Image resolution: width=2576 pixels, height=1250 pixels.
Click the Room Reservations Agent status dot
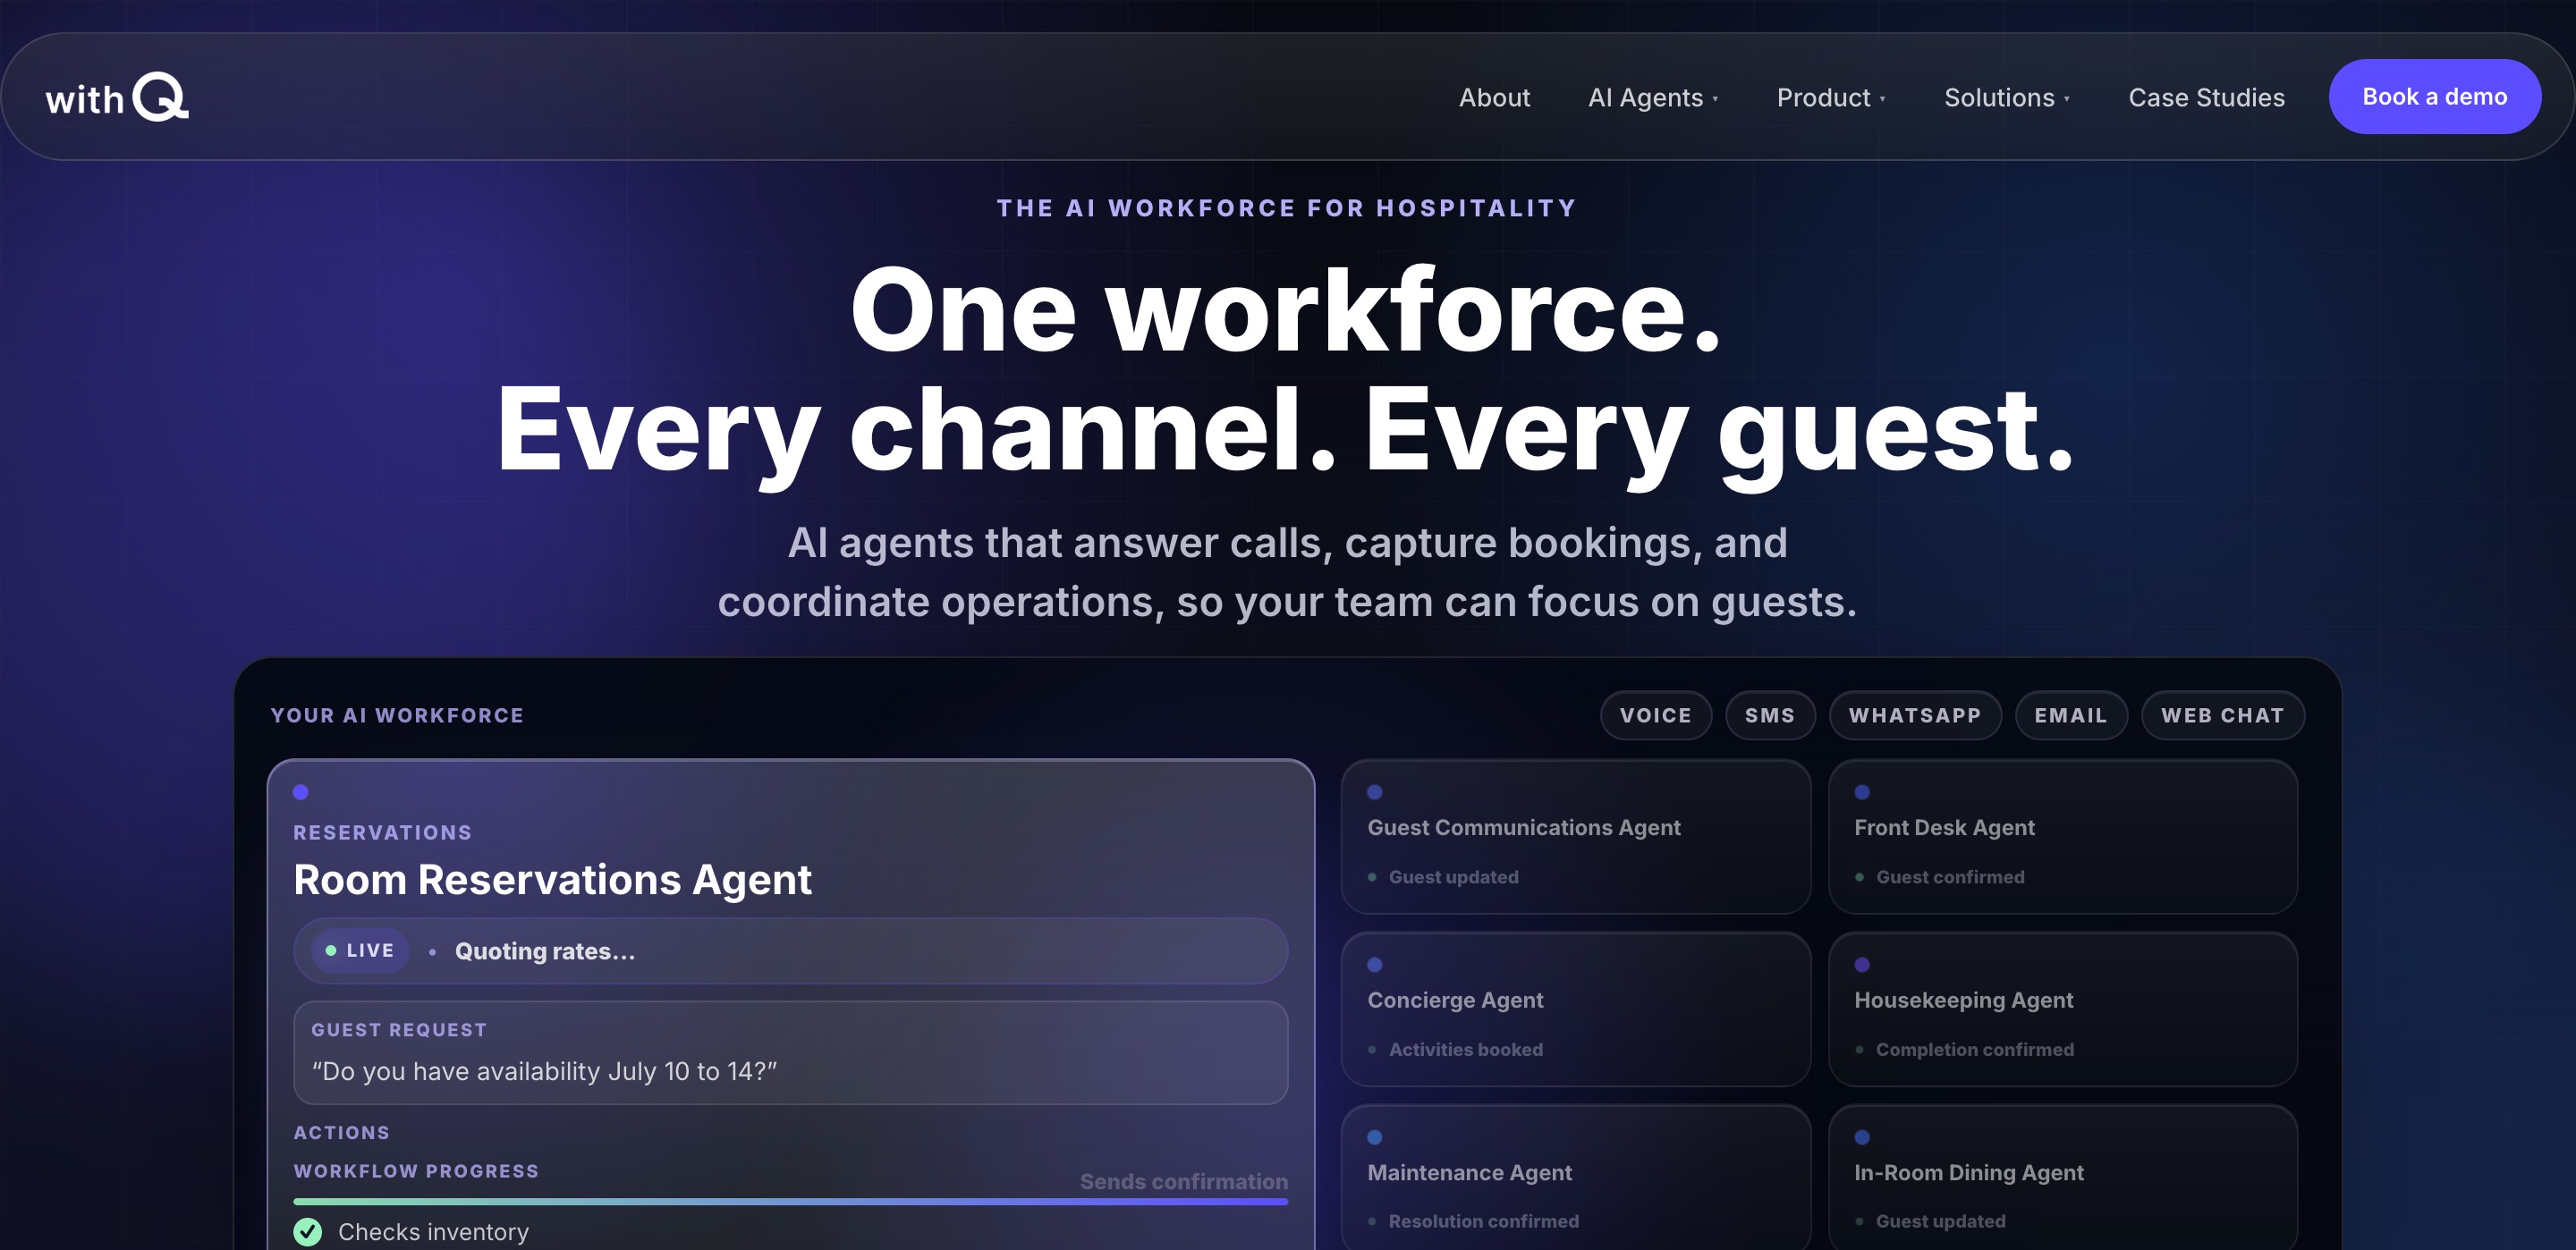click(300, 792)
